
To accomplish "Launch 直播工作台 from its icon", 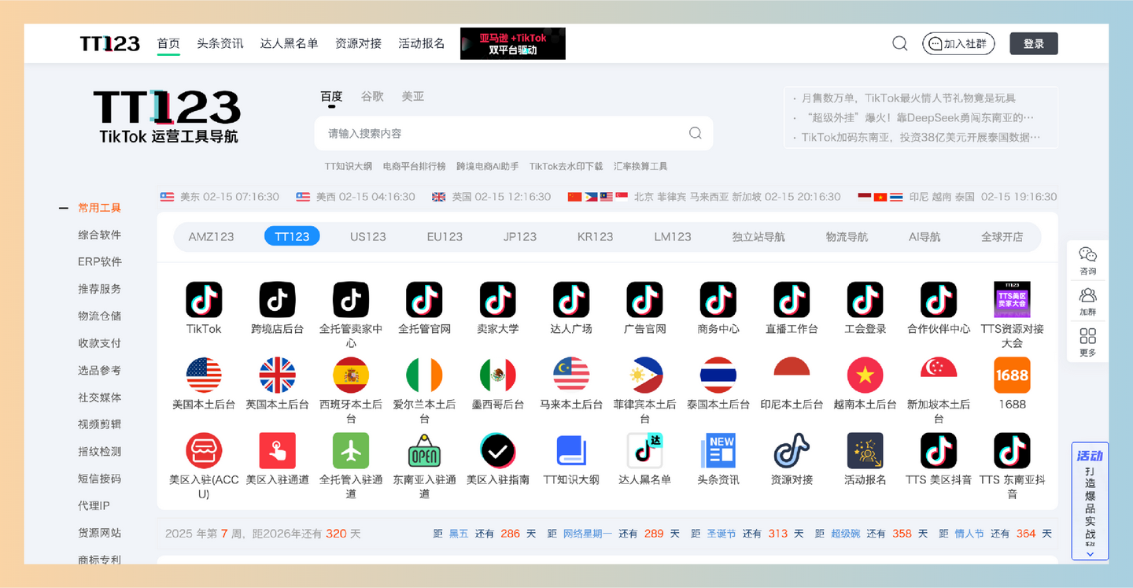I will point(791,300).
